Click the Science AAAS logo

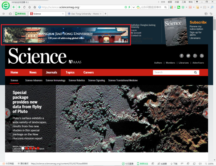tap(45, 56)
